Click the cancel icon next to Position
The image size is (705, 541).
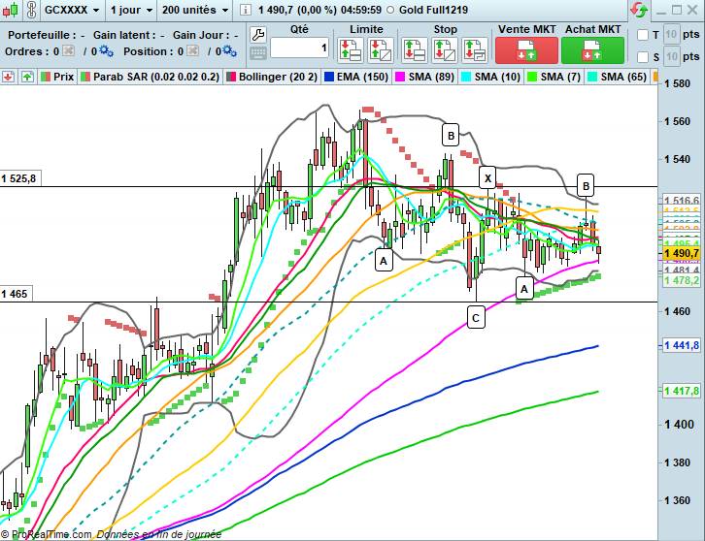(192, 51)
